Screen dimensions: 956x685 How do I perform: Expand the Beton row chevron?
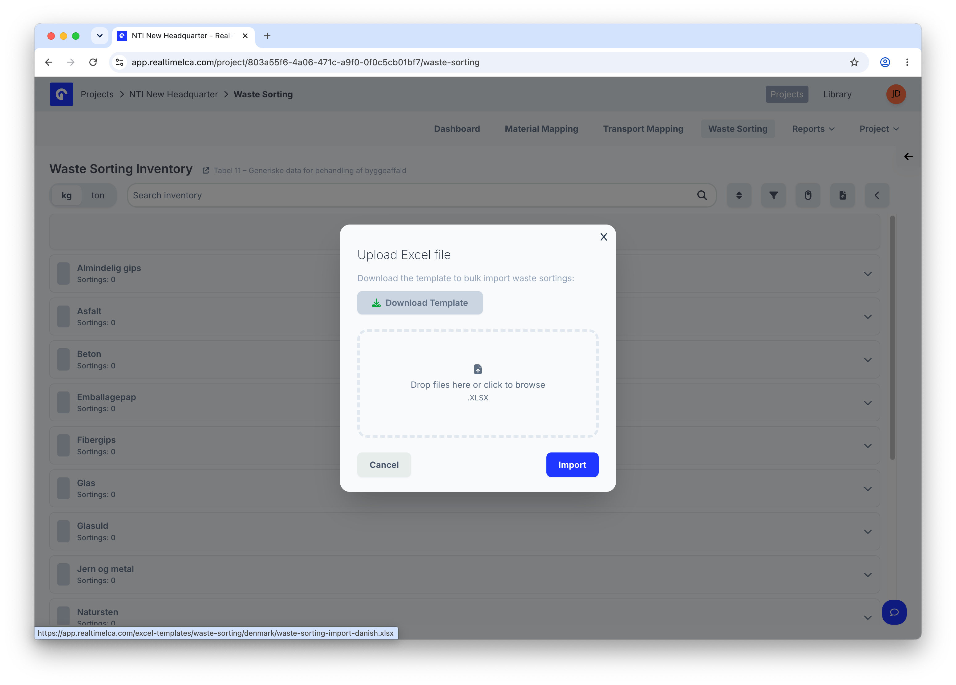coord(868,360)
